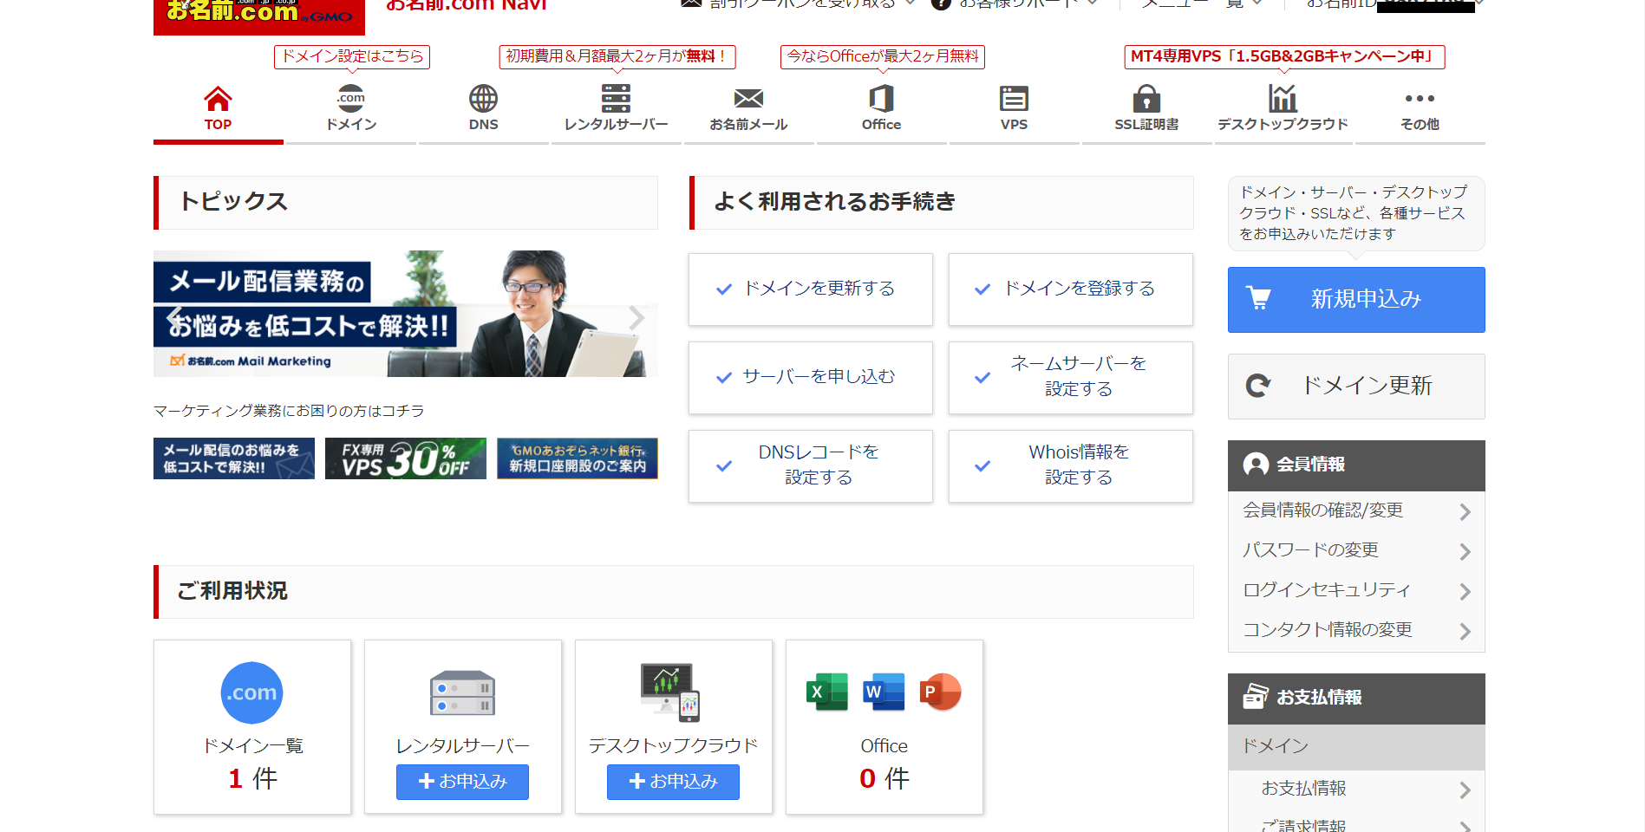The width and height of the screenshot is (1645, 832).
Task: Click the shopping cart icon on 新規申込み
Action: 1258,298
